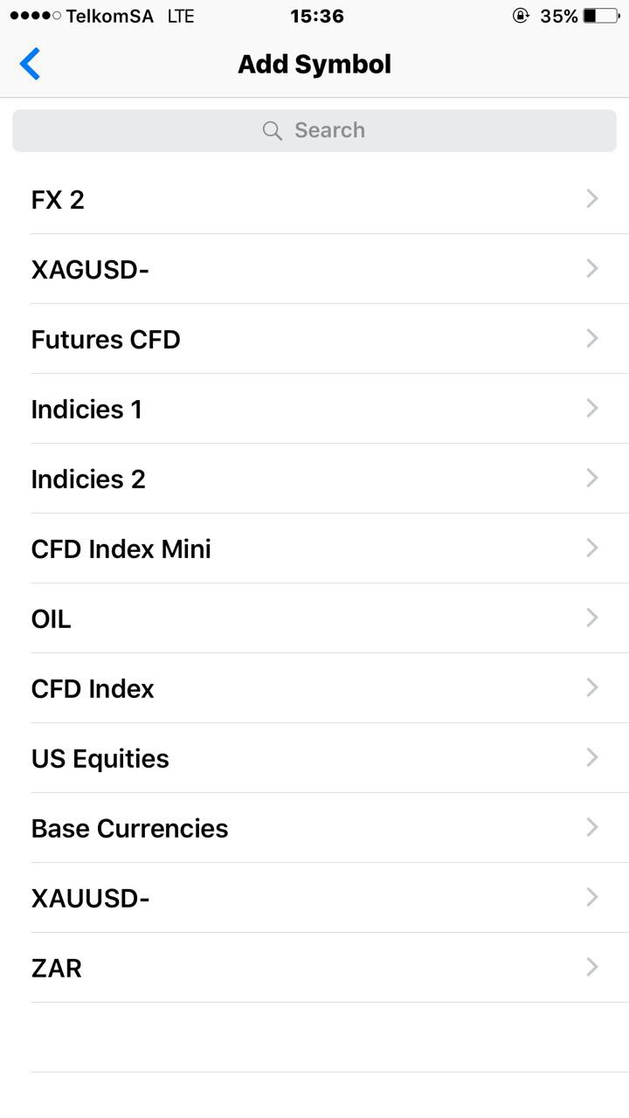
Task: Tap the chevron beside OIL
Action: (x=592, y=618)
